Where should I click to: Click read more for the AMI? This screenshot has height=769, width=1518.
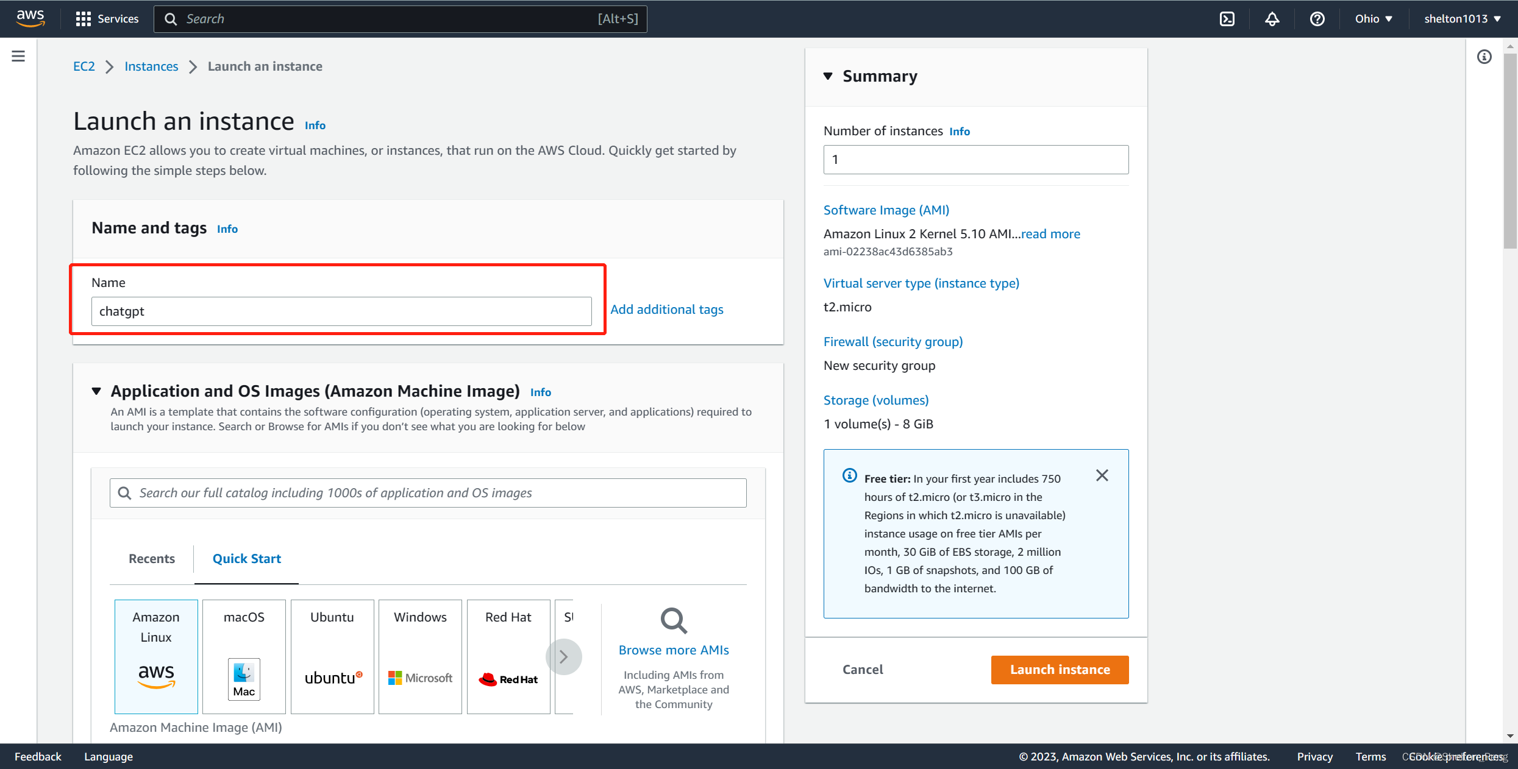[1050, 234]
